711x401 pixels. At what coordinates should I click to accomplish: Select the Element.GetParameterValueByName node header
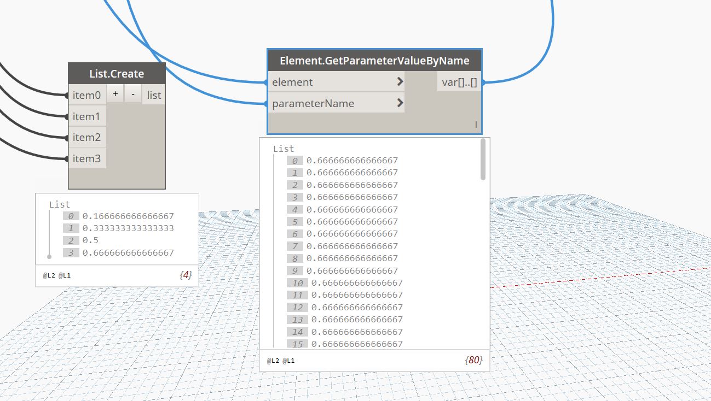(374, 61)
